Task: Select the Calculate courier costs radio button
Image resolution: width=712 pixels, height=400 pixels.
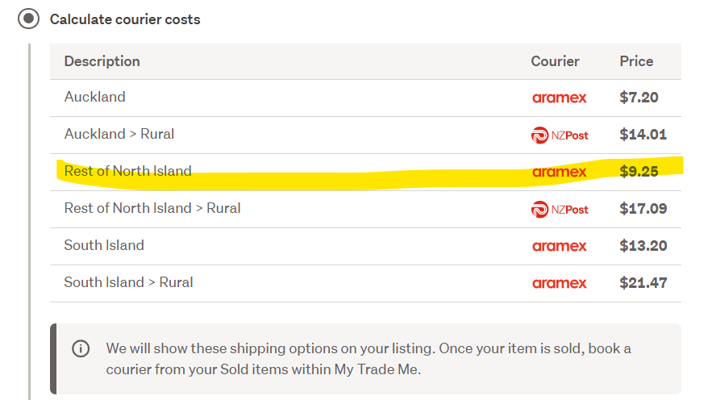Action: pyautogui.click(x=29, y=19)
